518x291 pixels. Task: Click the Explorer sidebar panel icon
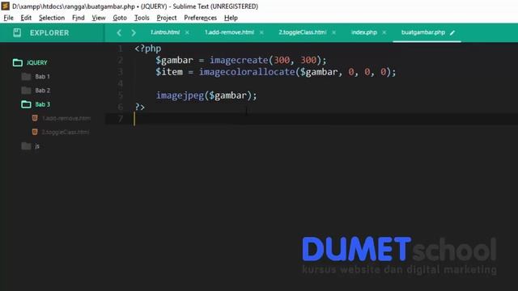coord(17,32)
